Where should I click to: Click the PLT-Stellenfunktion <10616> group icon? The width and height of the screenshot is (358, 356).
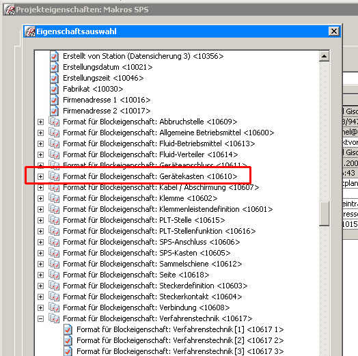[54, 231]
